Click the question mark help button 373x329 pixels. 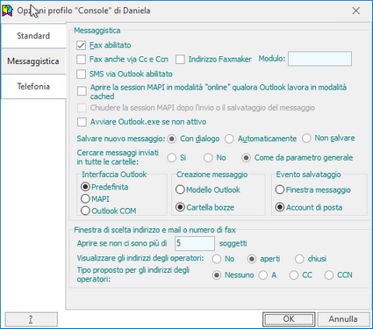point(31,319)
